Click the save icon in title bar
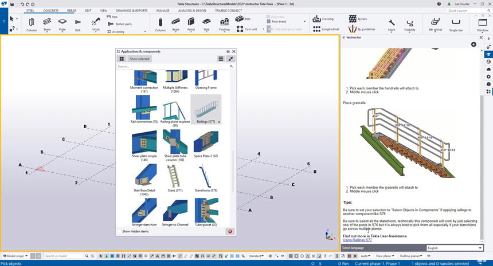Screen dimensions: 493x266 (x=12, y=5)
